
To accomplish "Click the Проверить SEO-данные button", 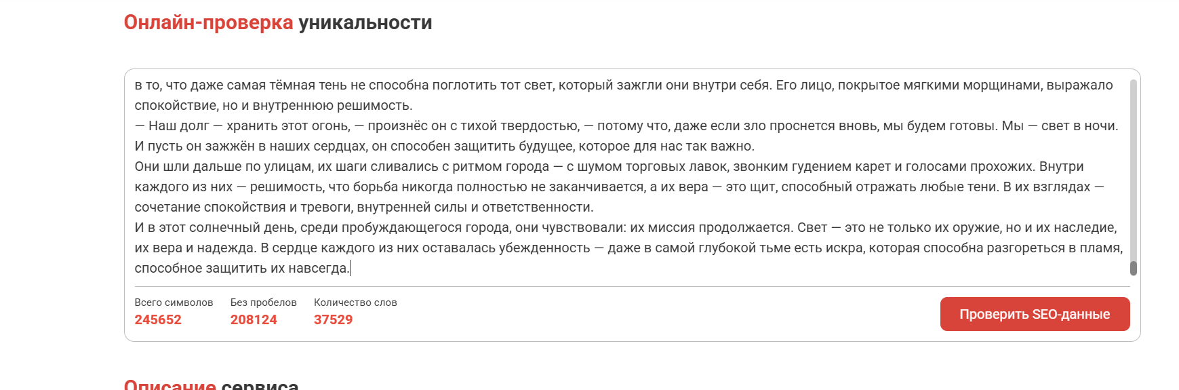I will (x=1035, y=314).
